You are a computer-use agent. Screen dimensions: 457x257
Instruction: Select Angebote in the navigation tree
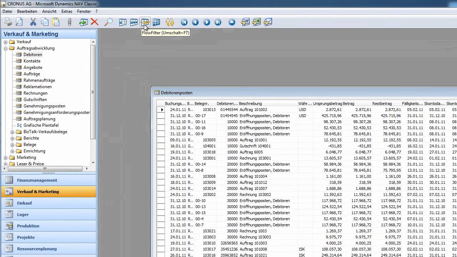(33, 67)
